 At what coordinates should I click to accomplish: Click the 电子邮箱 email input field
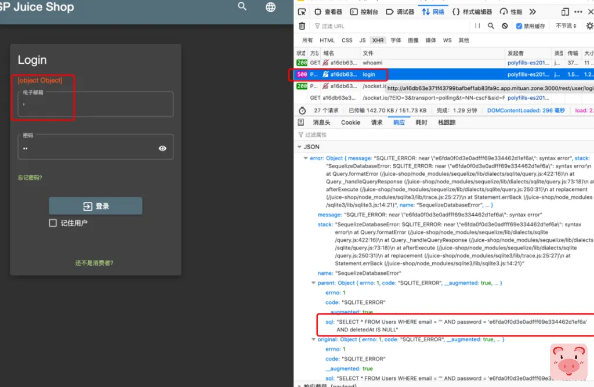[x=96, y=104]
